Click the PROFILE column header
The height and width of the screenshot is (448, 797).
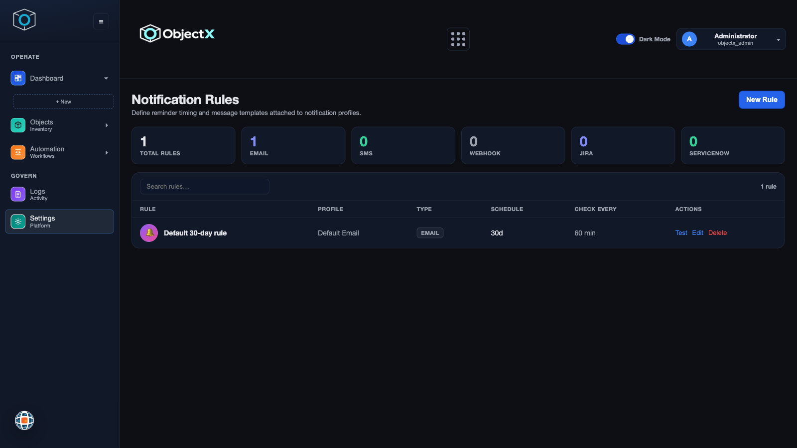point(331,209)
